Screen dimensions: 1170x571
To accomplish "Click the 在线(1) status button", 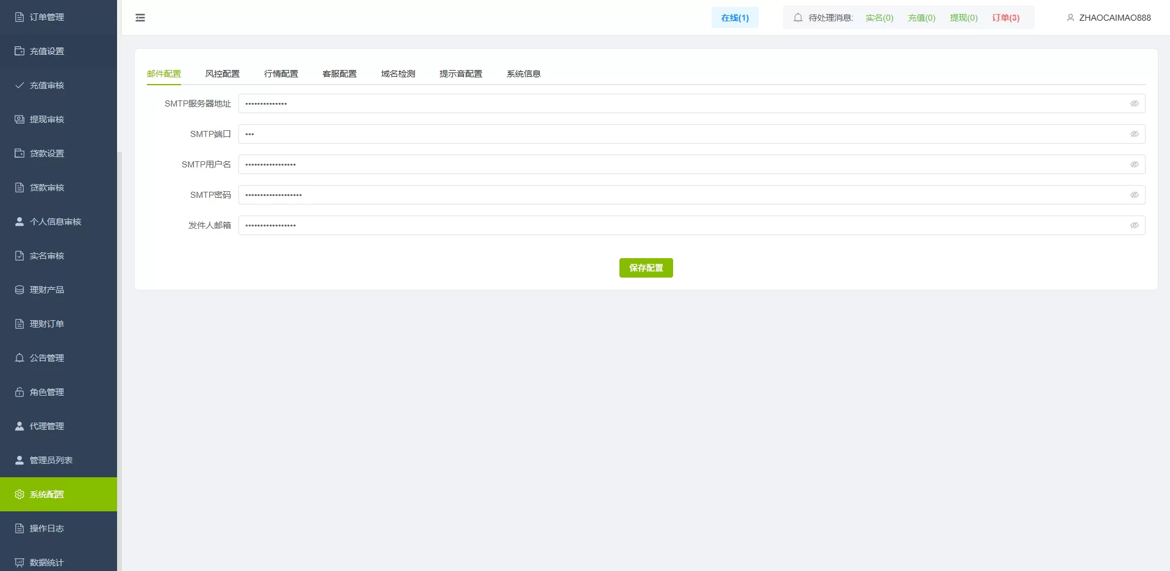I will (735, 18).
